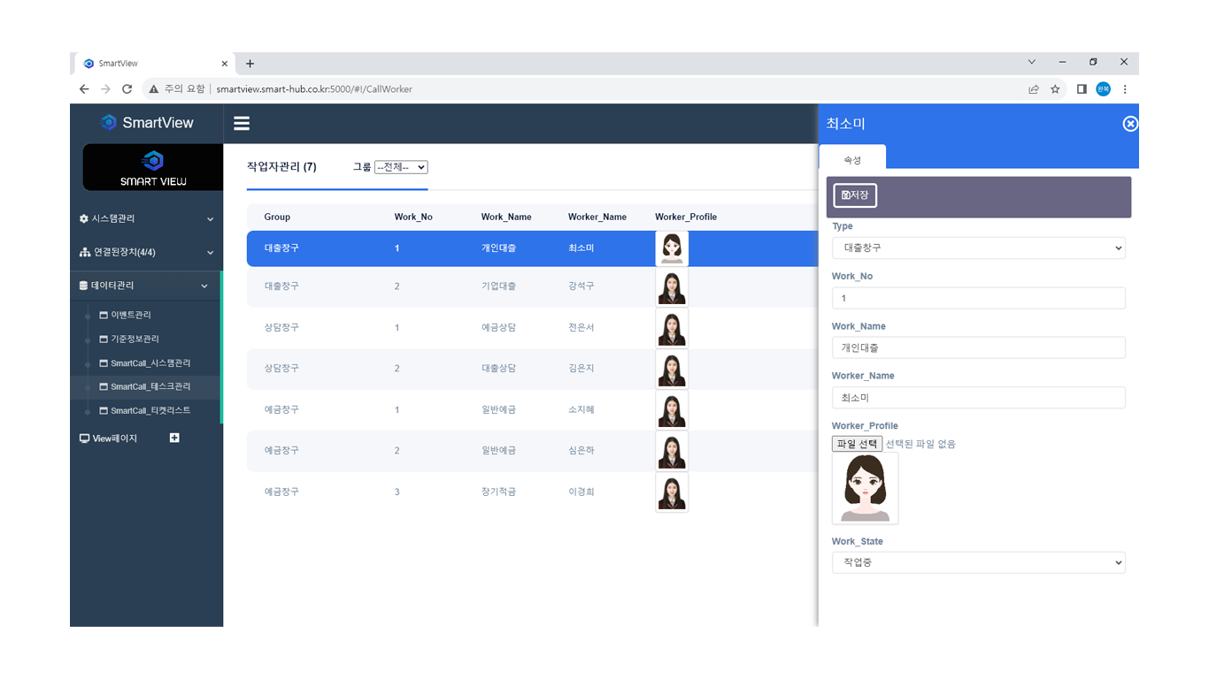Open the Chrome three-dot menu

click(1125, 89)
